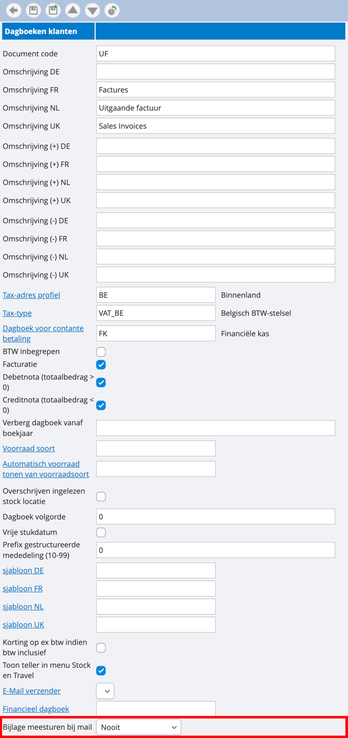Expand the E-Mail verzender dropdown

pos(105,691)
